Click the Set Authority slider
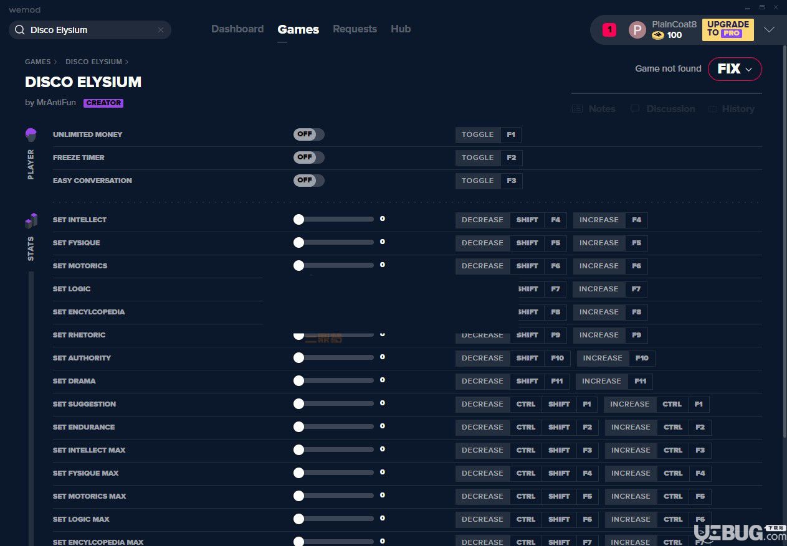 tap(333, 357)
